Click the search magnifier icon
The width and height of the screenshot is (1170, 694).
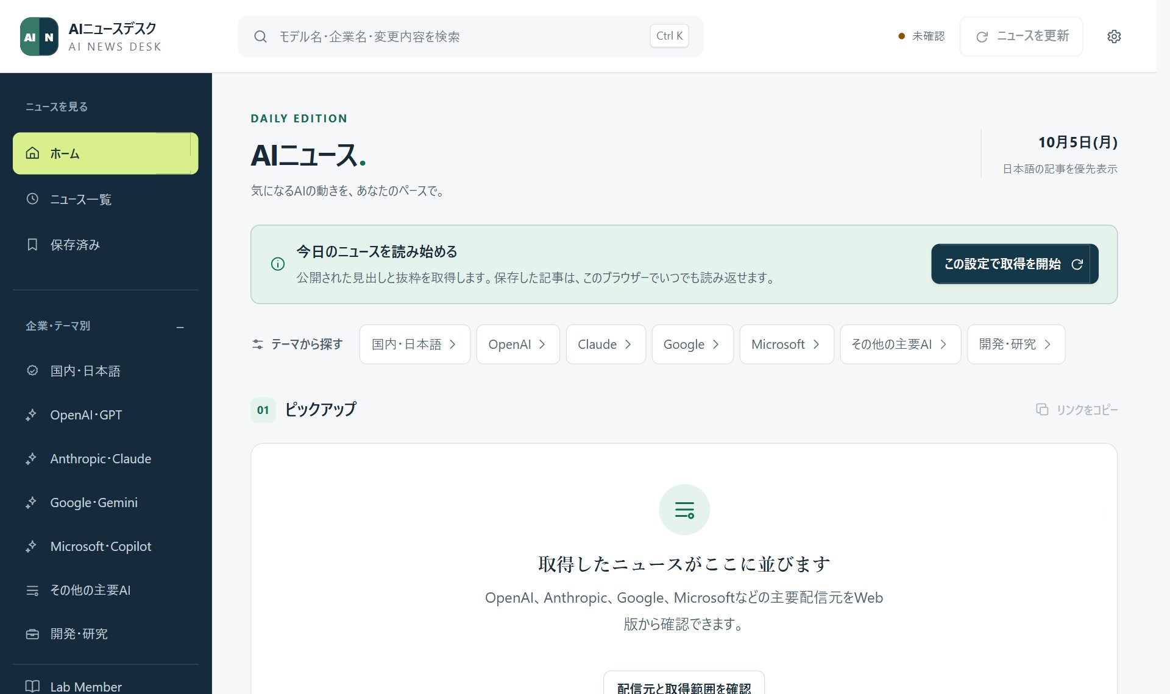[x=260, y=37]
